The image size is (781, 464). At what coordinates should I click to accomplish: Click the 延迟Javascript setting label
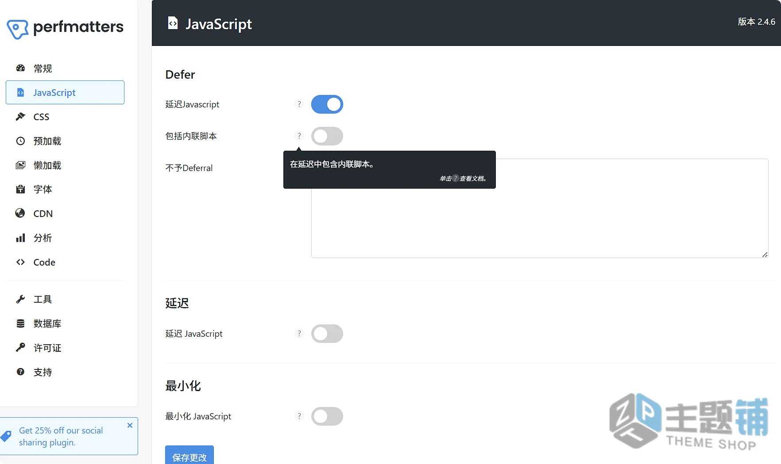[192, 104]
